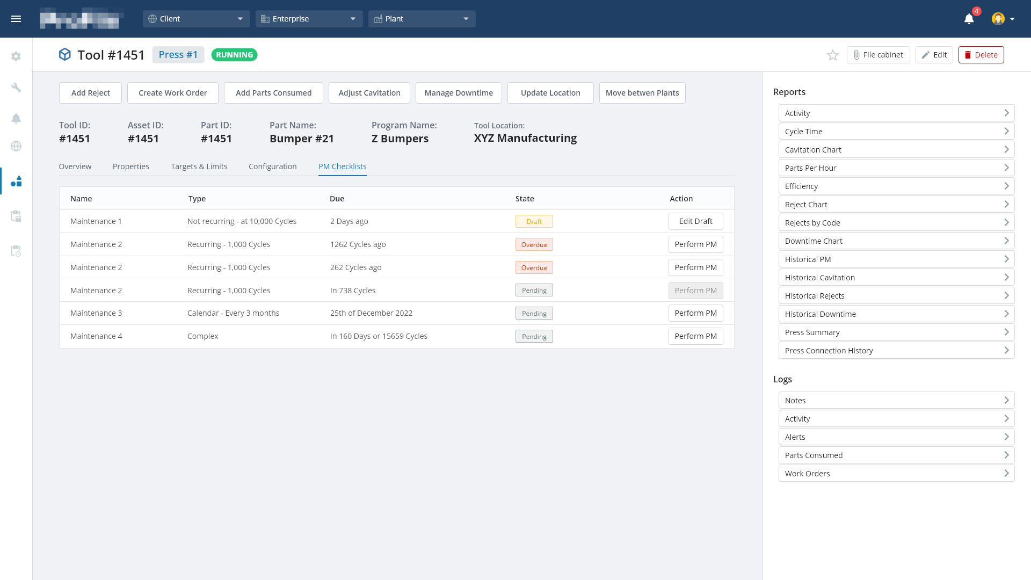1031x580 pixels.
Task: Open sidebar alerts via the bell icon
Action: coord(16,119)
